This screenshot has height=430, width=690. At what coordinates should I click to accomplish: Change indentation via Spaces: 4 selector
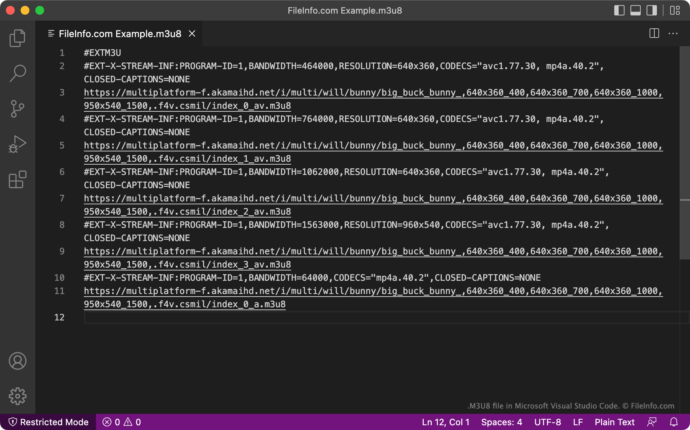tap(501, 422)
